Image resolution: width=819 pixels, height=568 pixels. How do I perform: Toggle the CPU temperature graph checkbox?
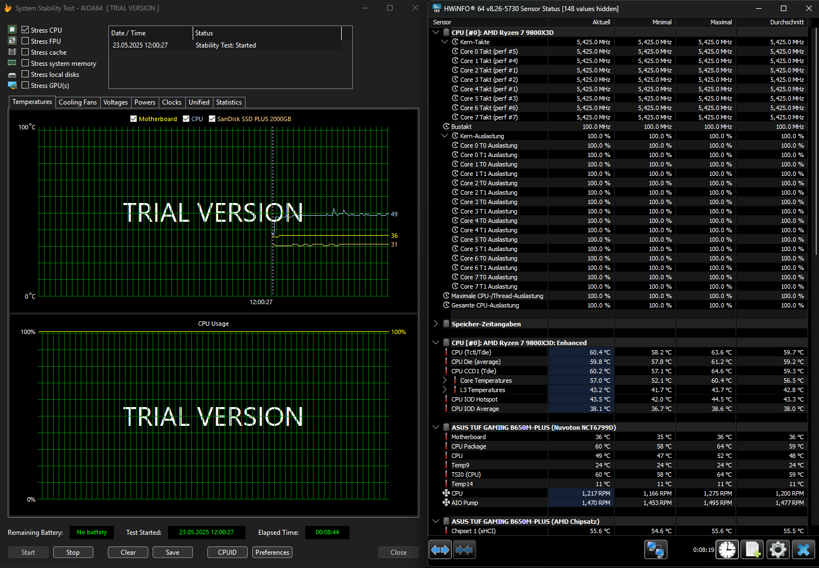point(186,119)
